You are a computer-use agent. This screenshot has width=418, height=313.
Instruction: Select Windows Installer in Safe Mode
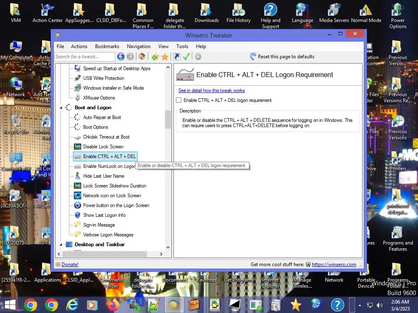tap(113, 88)
